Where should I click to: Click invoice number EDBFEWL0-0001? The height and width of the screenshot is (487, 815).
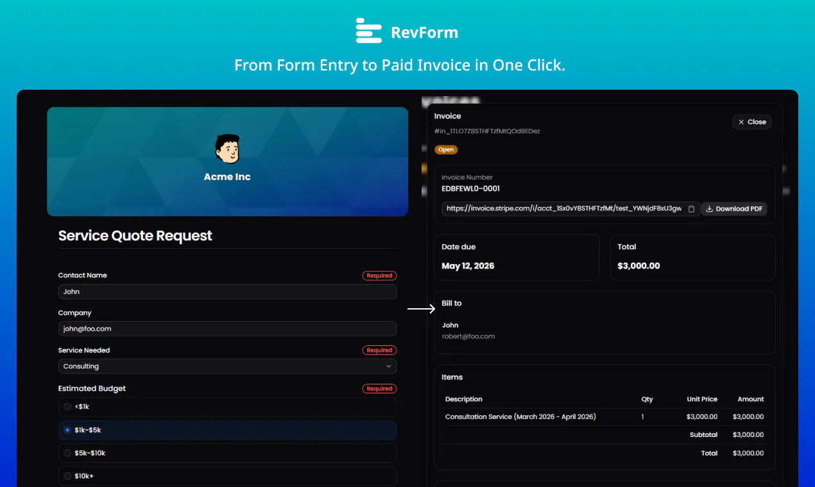[471, 189]
